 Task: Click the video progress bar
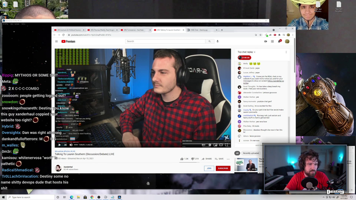142,142
